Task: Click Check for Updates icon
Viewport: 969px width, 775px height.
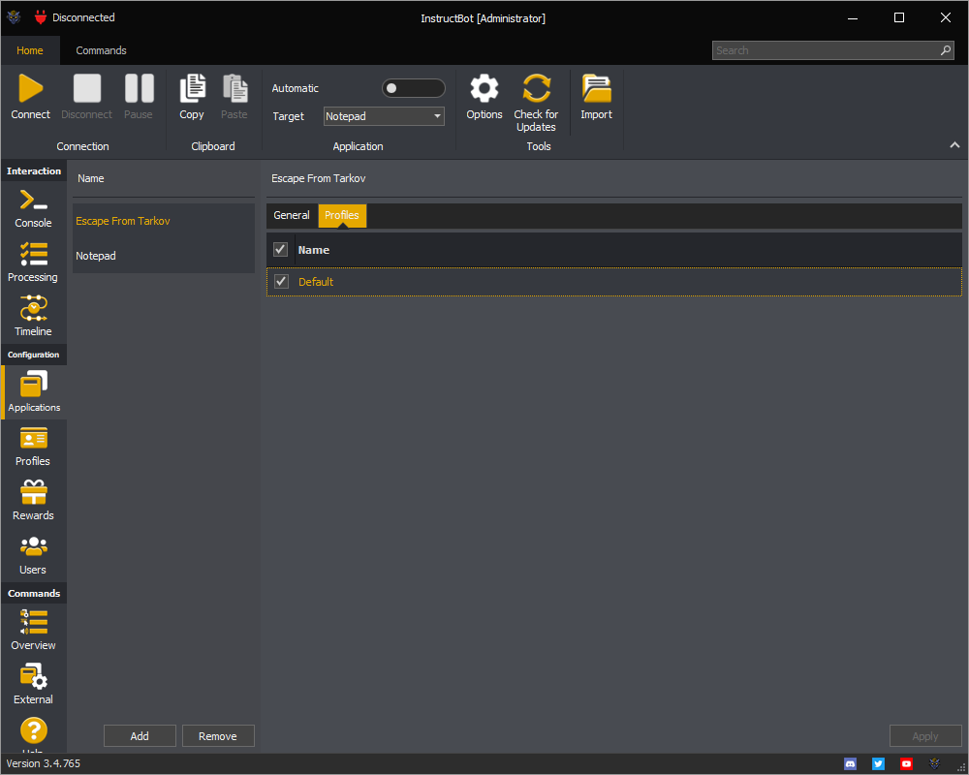Action: (537, 88)
